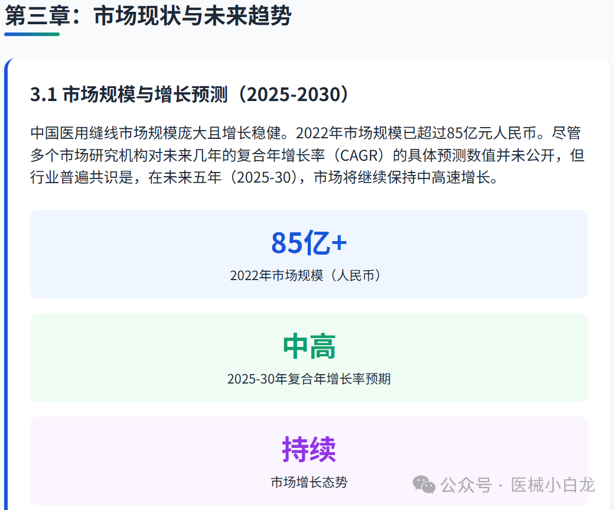Click the paragraph line starting 多个市场研究机构
Screen dimensions: 615x510
(x=307, y=155)
